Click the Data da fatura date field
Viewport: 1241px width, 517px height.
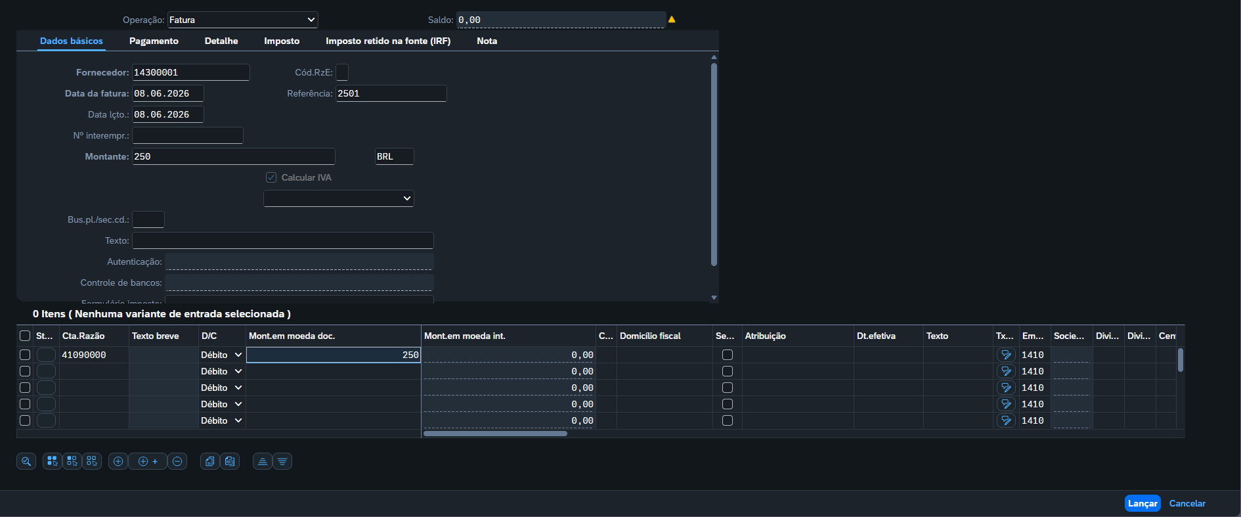click(168, 93)
